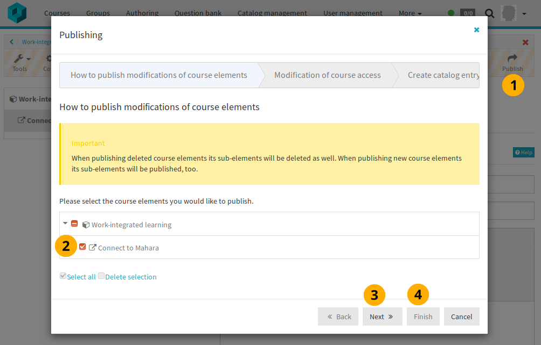Select the Modification of course access step
541x345 pixels.
point(327,75)
